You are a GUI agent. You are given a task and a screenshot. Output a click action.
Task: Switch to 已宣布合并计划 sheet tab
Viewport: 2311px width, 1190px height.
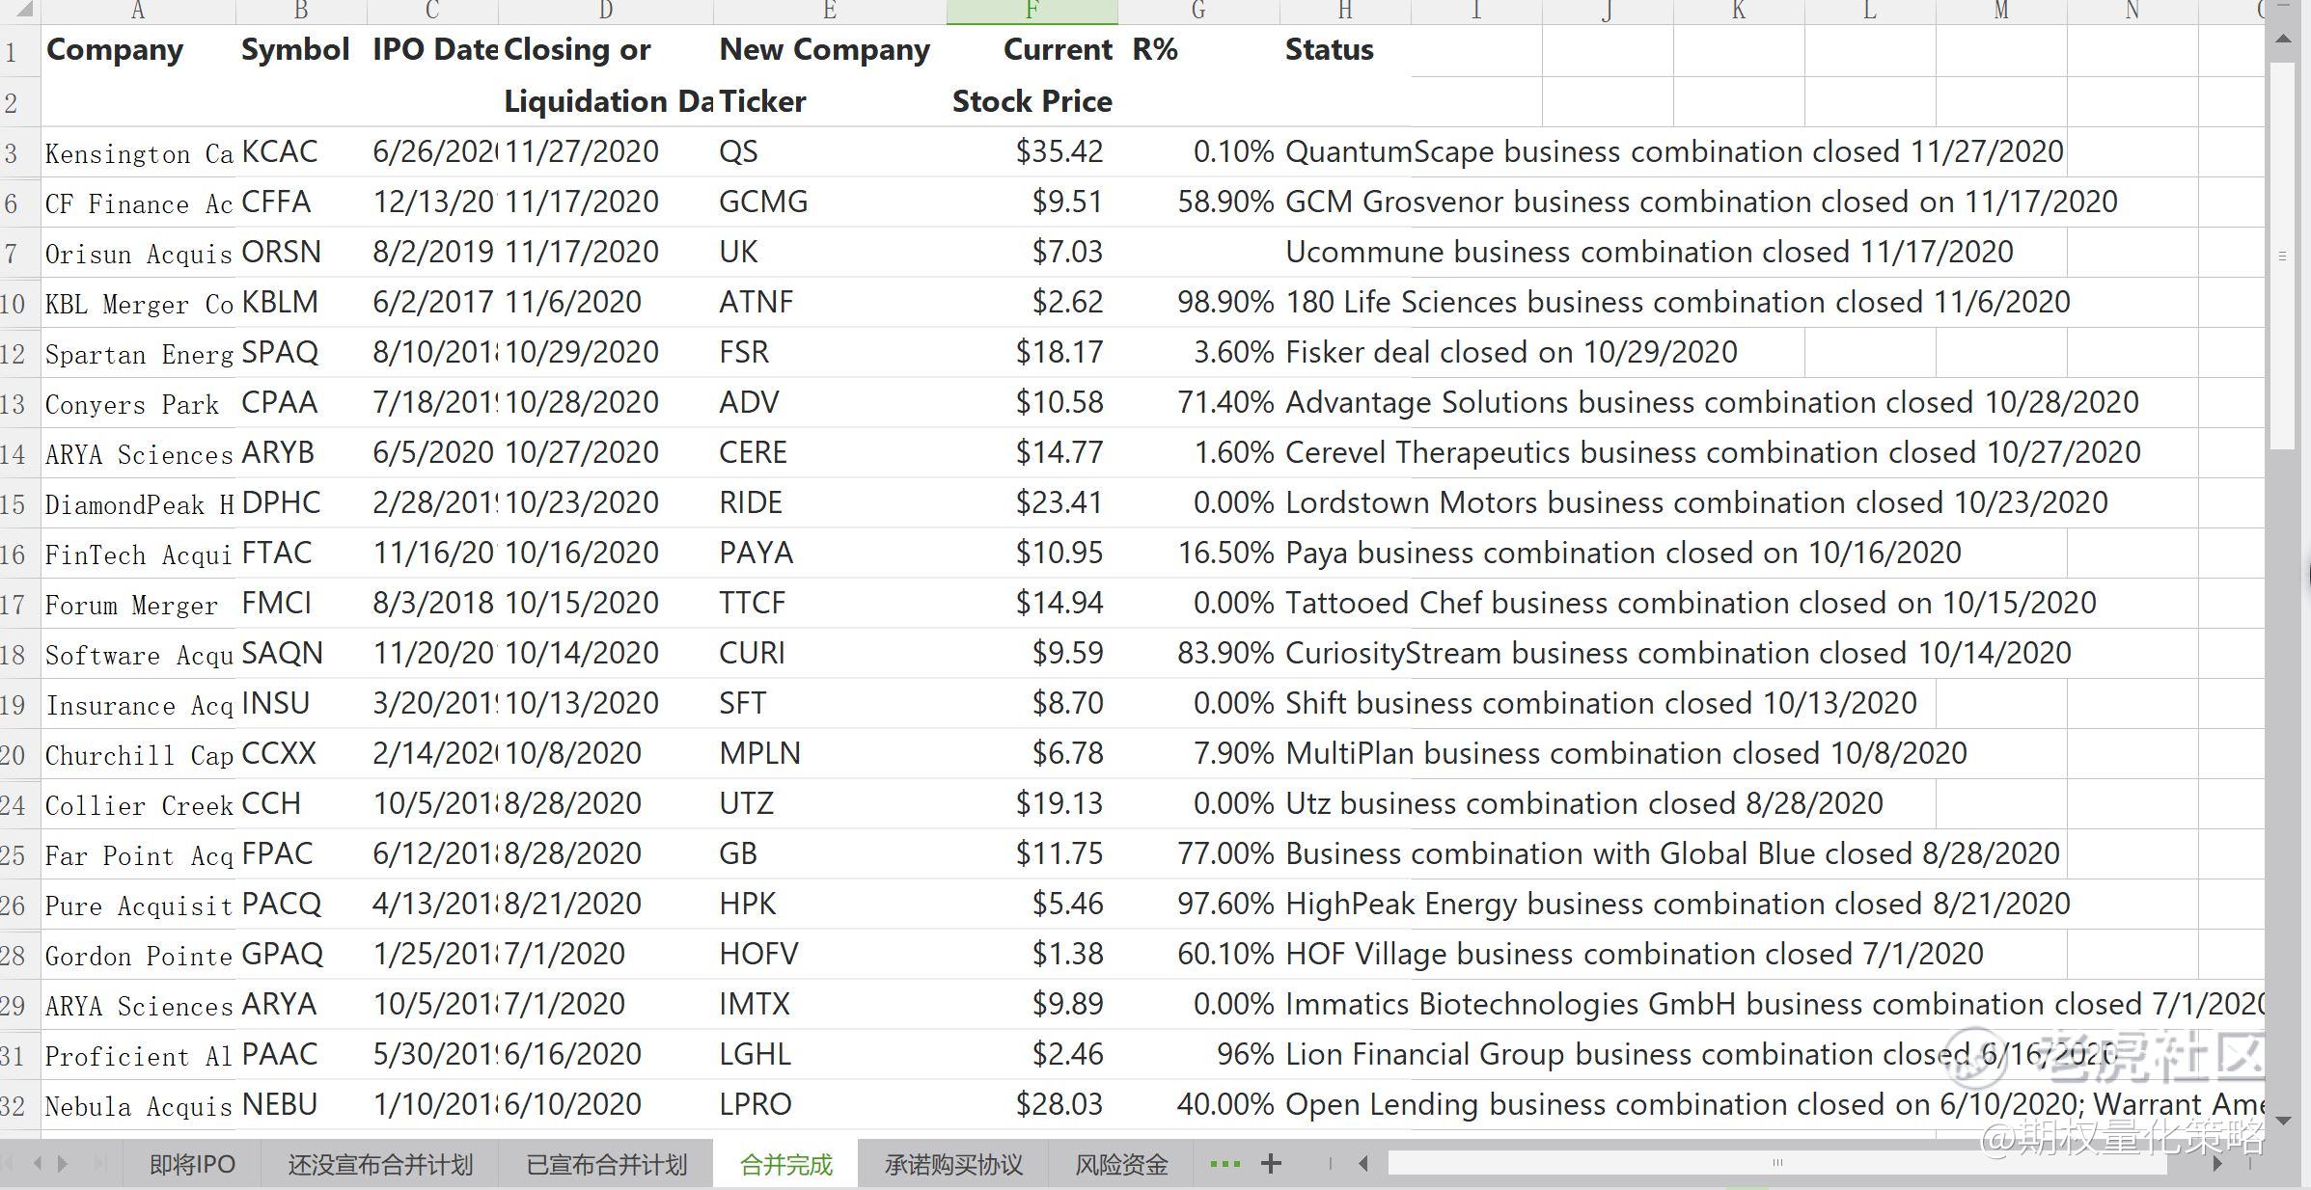606,1165
